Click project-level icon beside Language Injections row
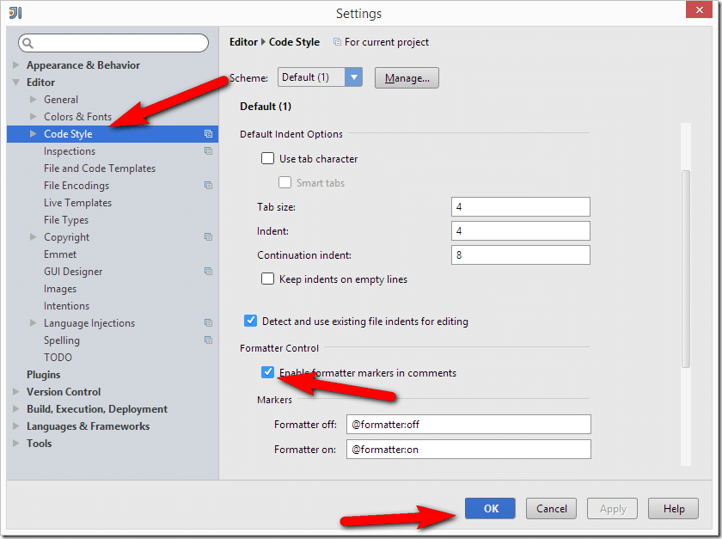The height and width of the screenshot is (539, 722). [208, 323]
